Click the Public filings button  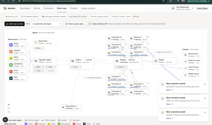tap(202, 8)
